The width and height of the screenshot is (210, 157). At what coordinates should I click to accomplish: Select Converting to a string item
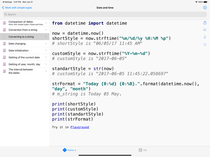pyautogui.click(x=25, y=36)
